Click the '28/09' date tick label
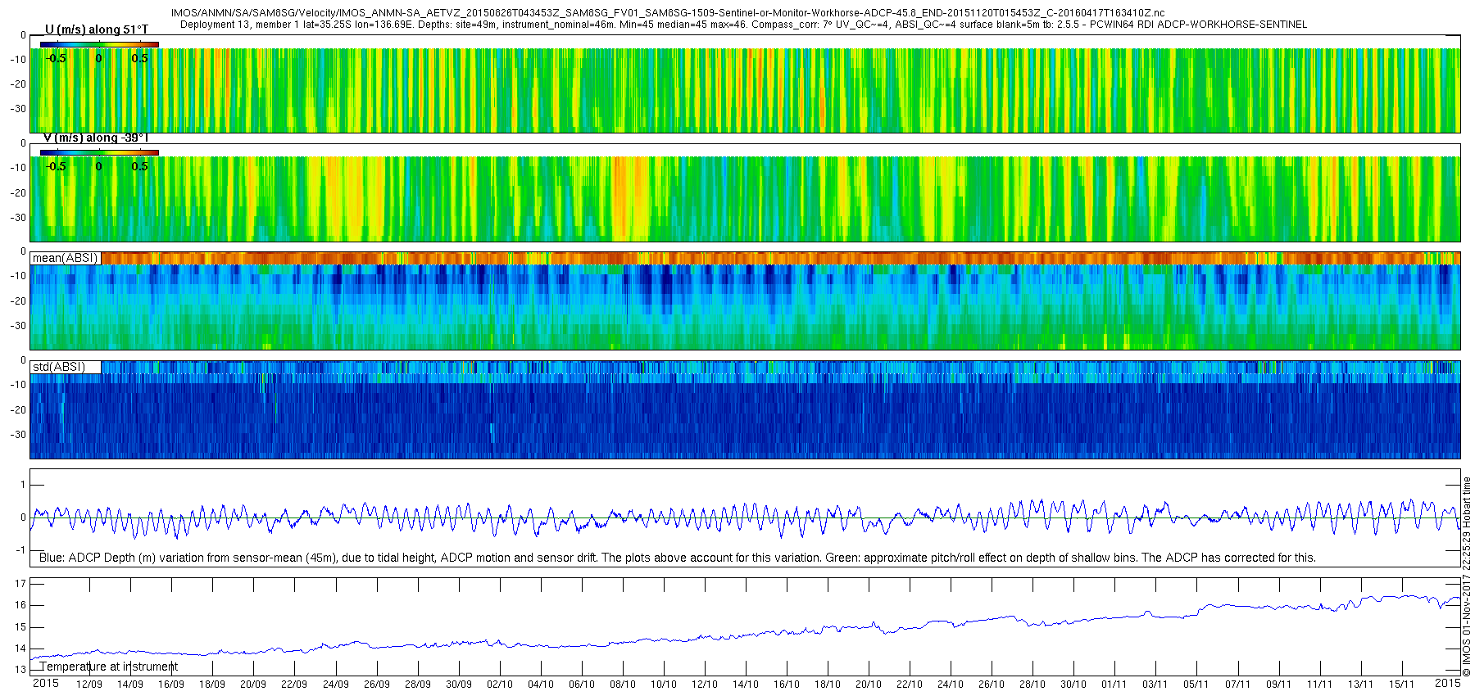The image size is (1475, 696). tap(417, 685)
